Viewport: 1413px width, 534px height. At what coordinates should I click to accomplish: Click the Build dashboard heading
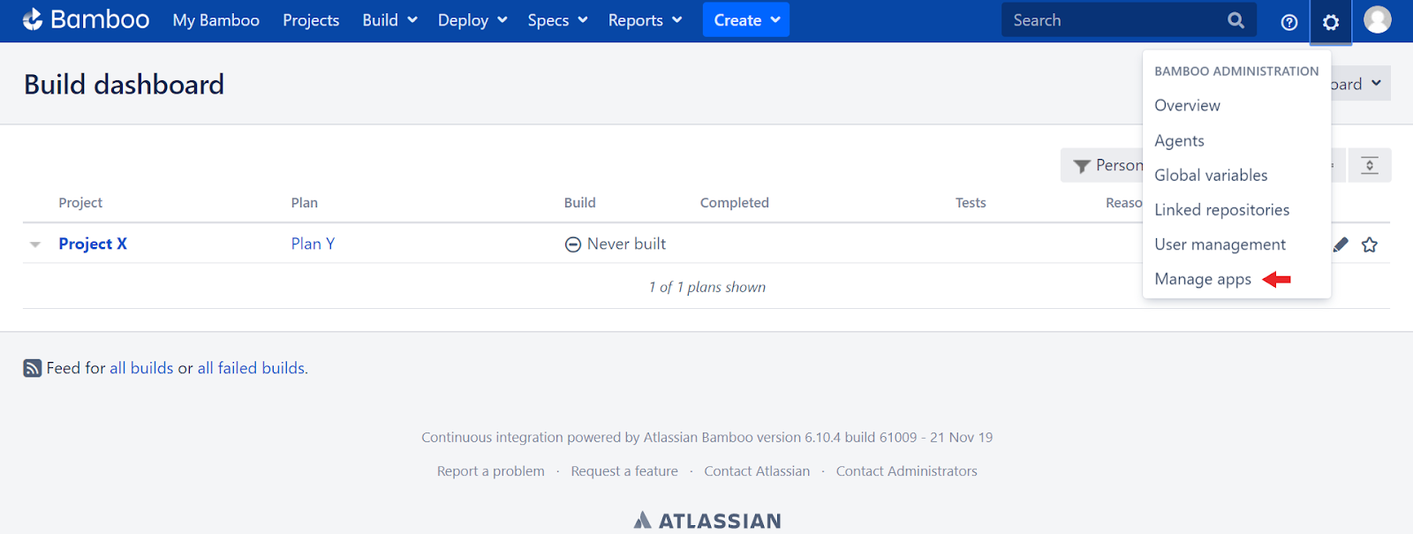coord(124,84)
